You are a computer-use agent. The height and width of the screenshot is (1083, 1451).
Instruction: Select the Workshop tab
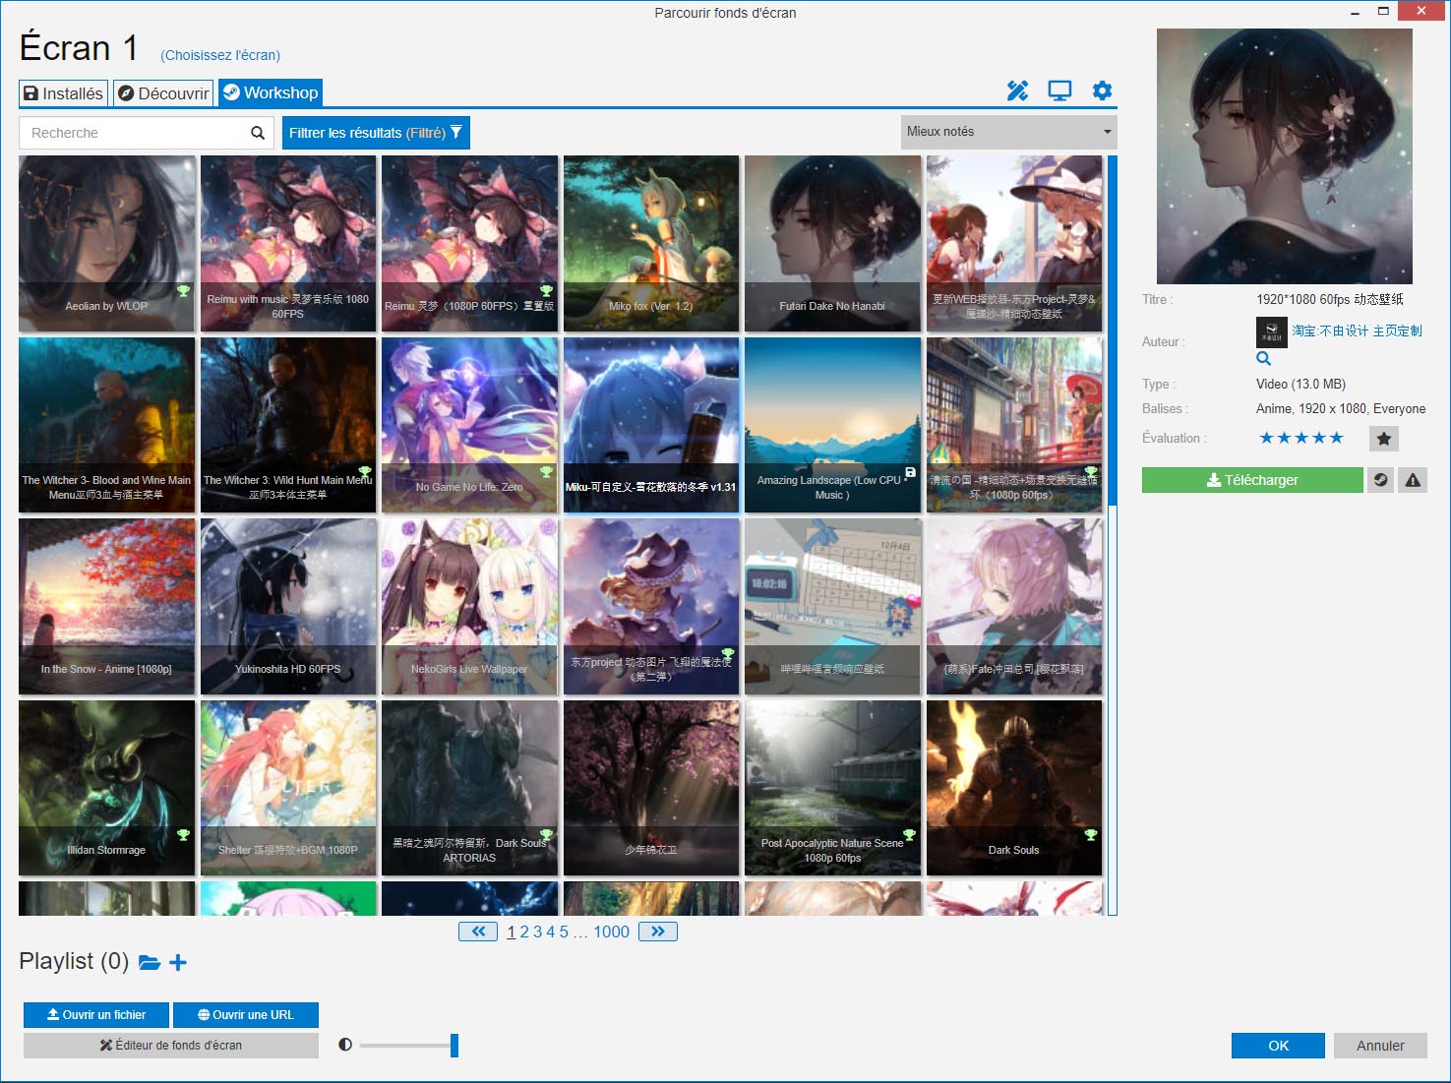pos(271,92)
